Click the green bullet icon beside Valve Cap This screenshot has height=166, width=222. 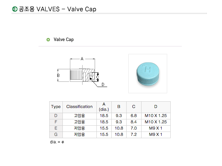48,40
